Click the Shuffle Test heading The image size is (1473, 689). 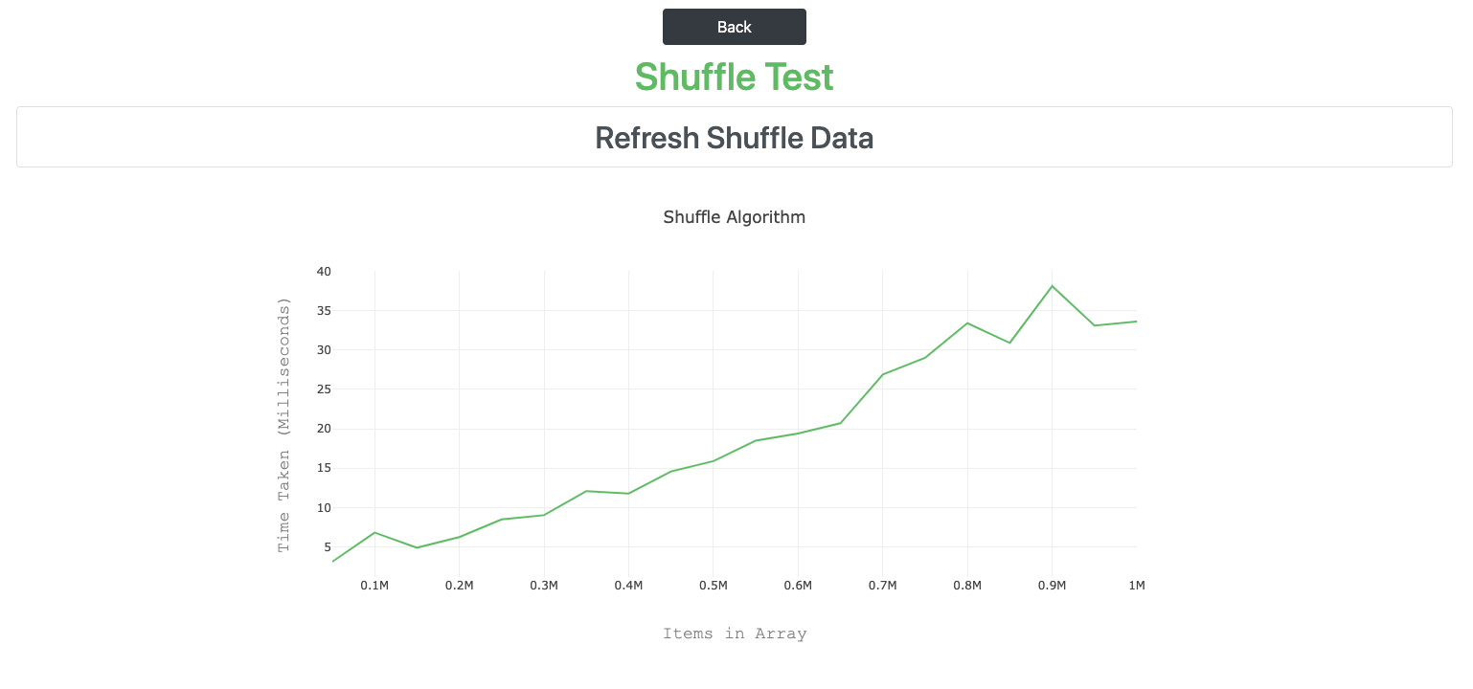click(x=734, y=77)
